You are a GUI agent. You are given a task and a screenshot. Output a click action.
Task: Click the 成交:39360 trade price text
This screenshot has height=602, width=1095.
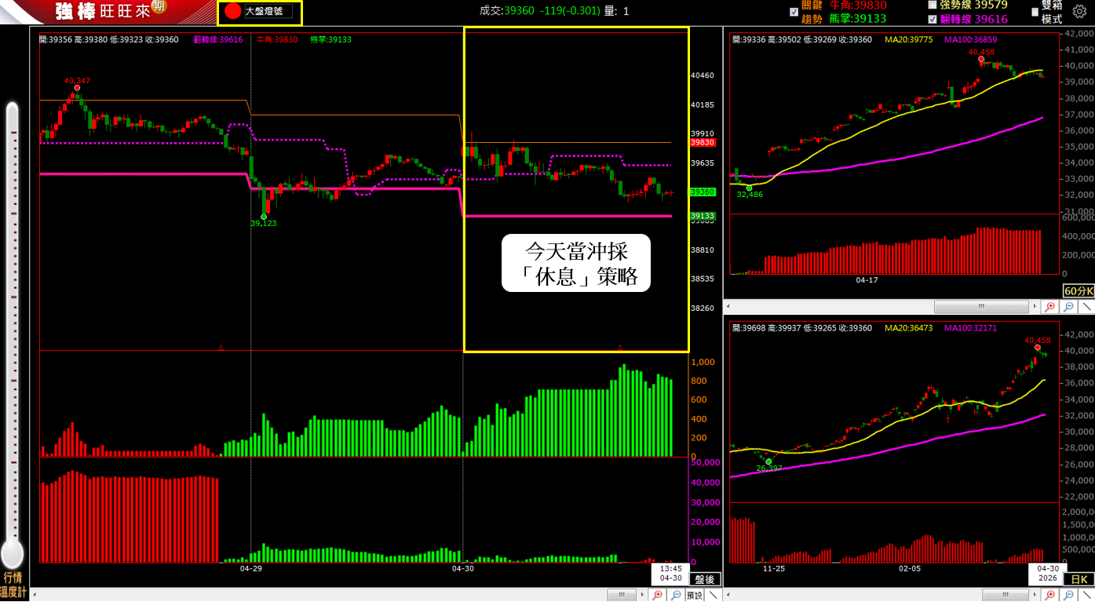point(507,11)
